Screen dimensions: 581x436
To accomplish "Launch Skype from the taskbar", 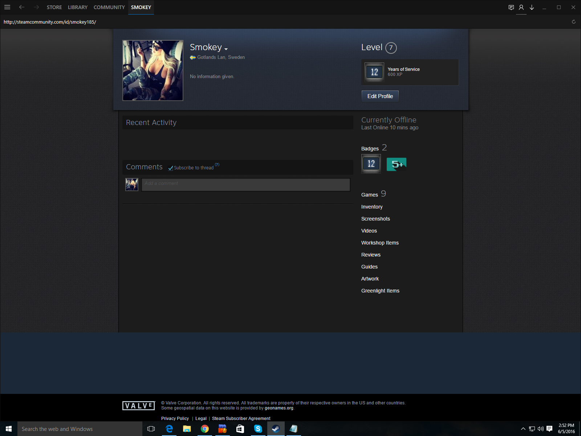I will coord(258,429).
